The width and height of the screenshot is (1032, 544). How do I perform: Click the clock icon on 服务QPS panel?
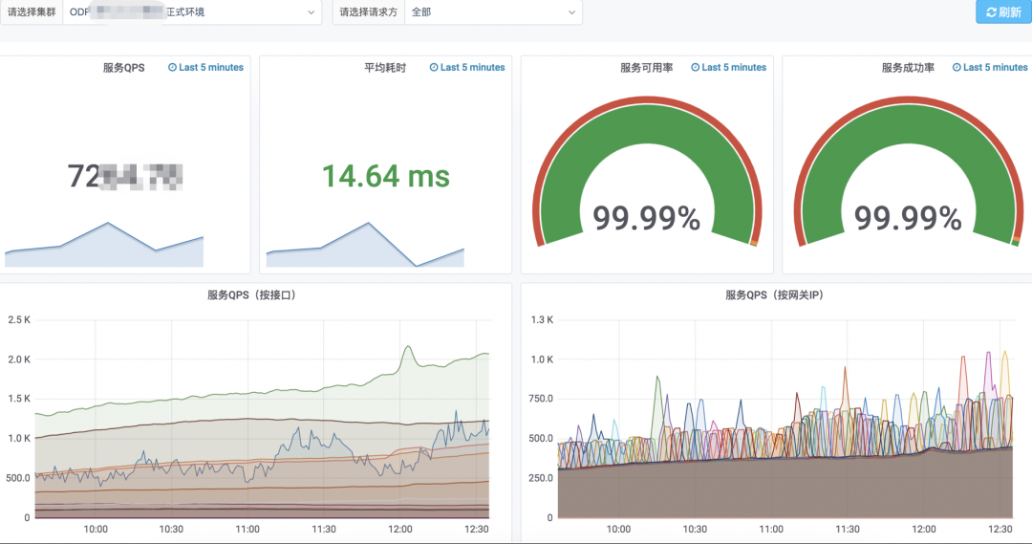pyautogui.click(x=172, y=67)
